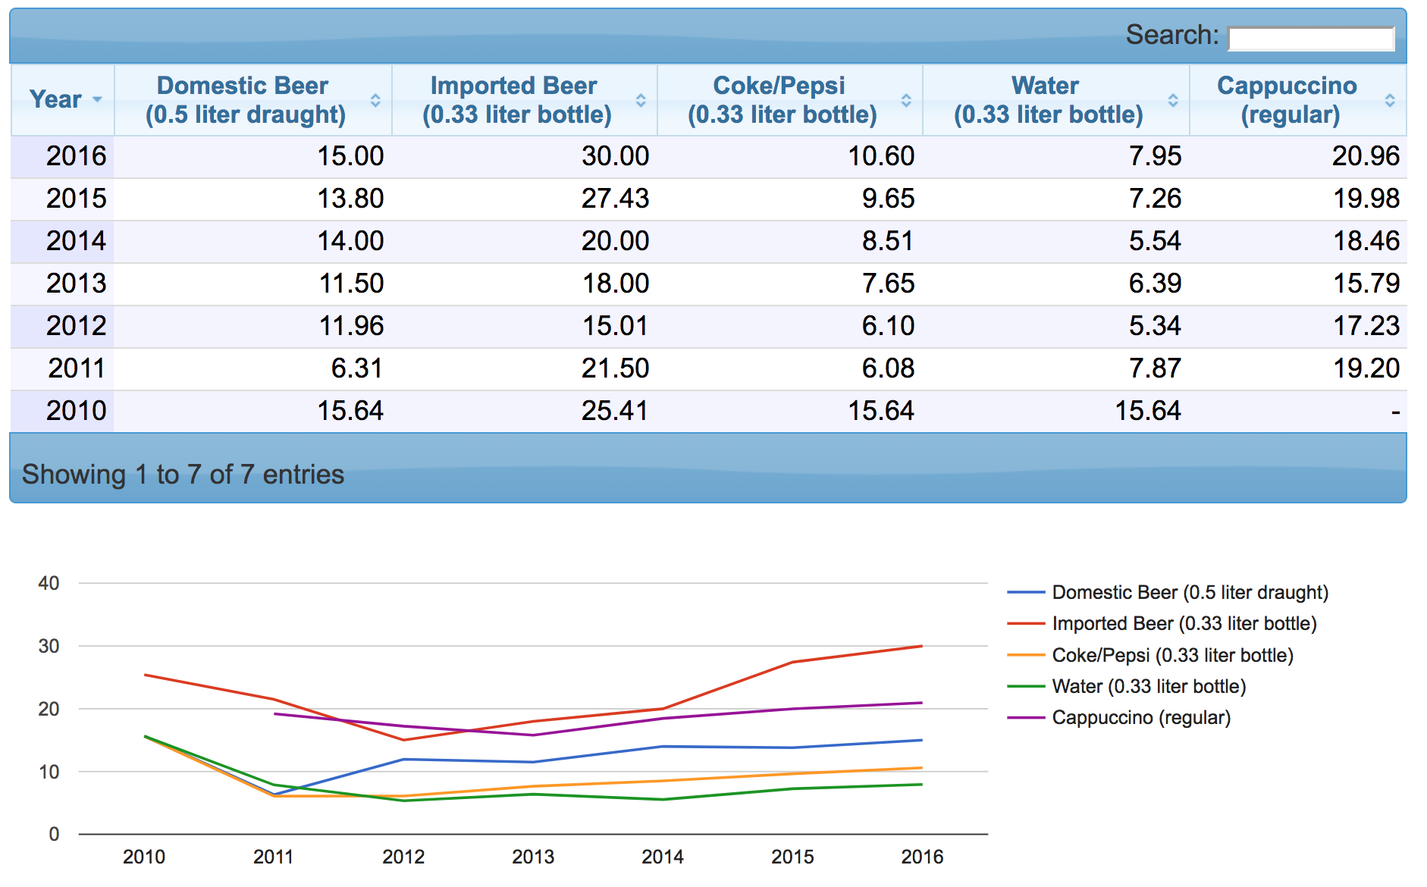
Task: Click Imported Beer value 15.01 for 2012
Action: [616, 327]
